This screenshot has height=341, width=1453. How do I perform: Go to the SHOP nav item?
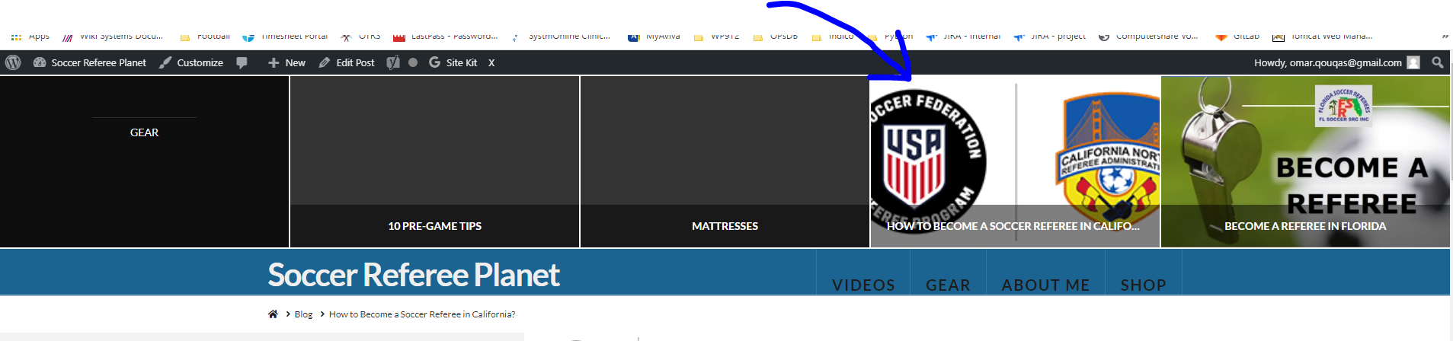coord(1143,285)
